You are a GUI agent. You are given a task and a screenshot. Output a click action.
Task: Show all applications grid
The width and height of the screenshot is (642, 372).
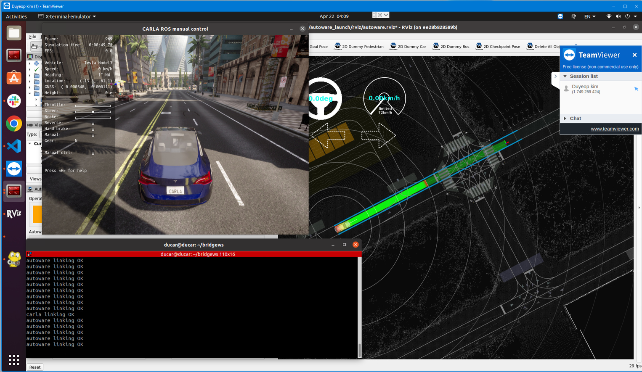(x=14, y=360)
